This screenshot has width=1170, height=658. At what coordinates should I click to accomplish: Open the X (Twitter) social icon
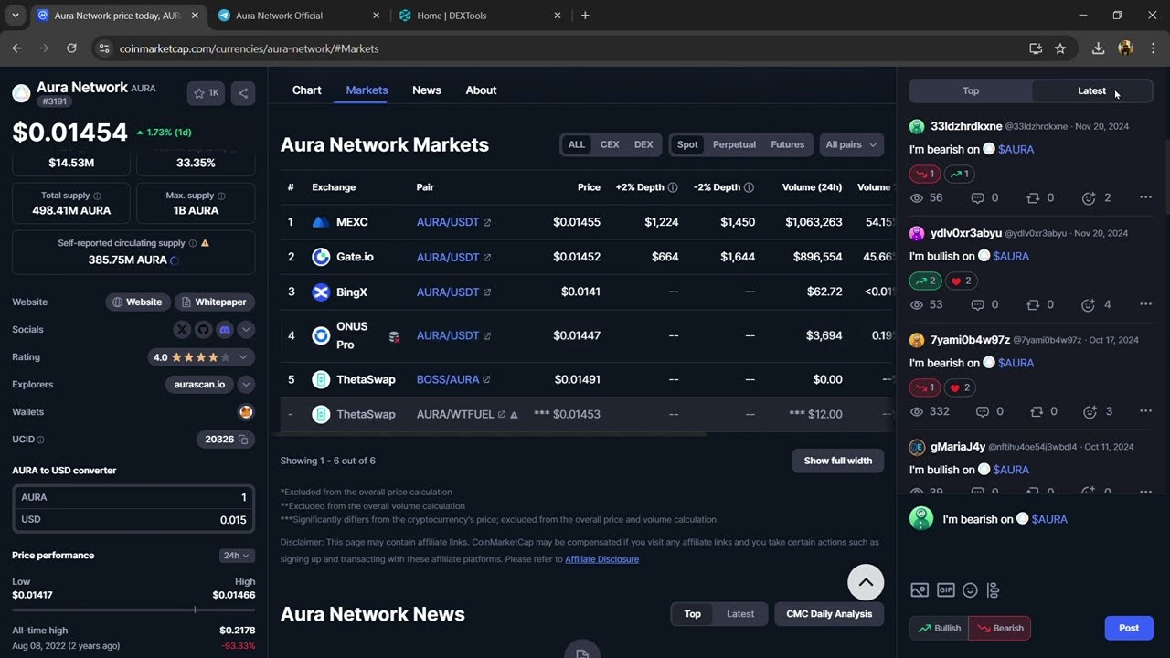pos(182,329)
